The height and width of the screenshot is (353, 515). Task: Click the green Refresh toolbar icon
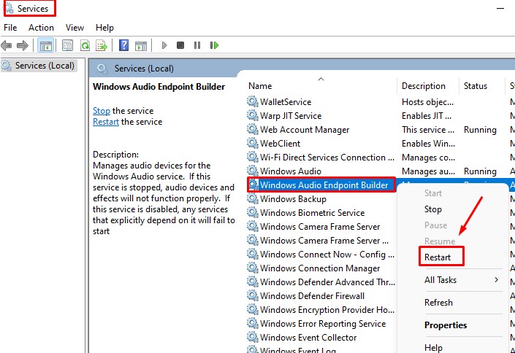pos(85,45)
